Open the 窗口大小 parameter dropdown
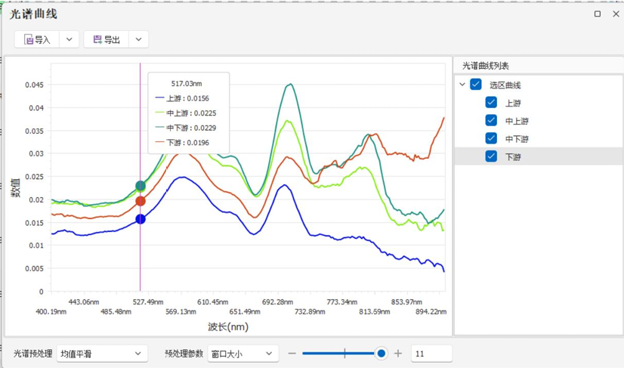The height and width of the screenshot is (368, 624). tap(242, 354)
